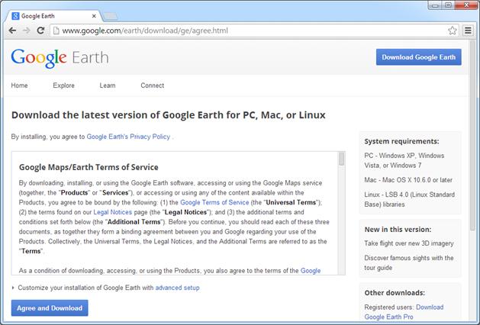
Task: Open the Explore navigation item
Action: coord(63,85)
